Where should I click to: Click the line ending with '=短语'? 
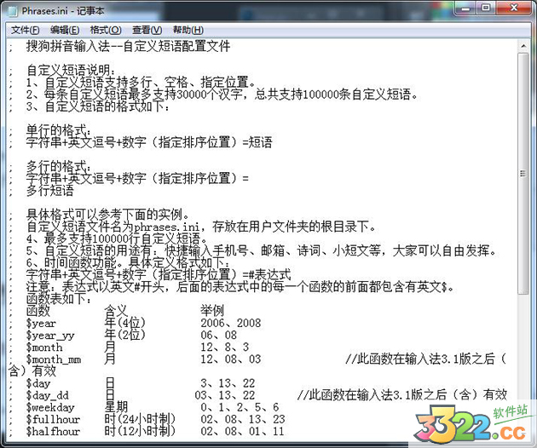149,142
